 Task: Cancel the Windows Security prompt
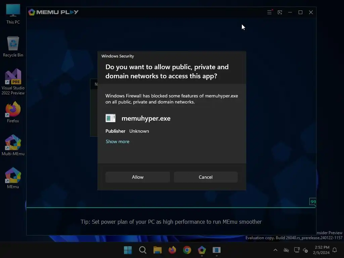(206, 177)
